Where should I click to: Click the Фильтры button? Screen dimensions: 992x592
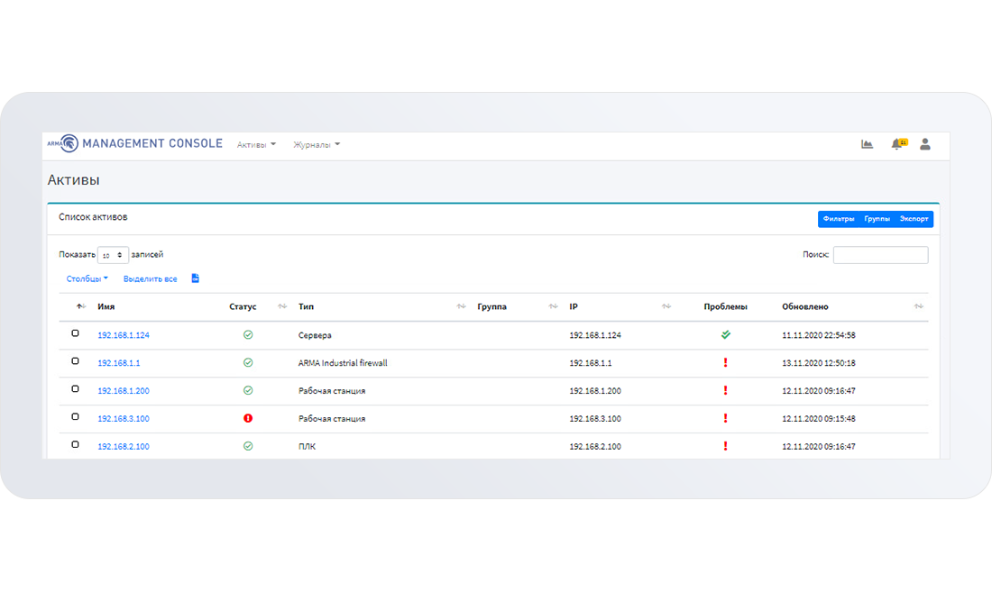pyautogui.click(x=838, y=219)
